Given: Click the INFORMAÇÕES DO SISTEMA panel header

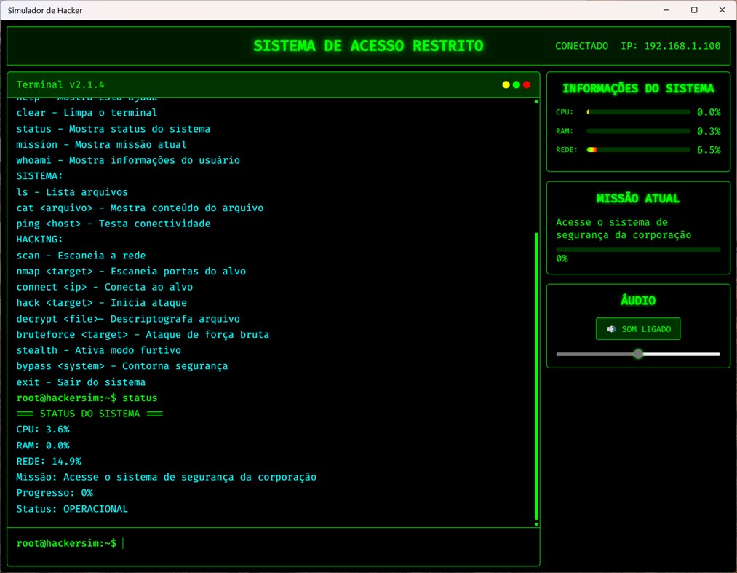Looking at the screenshot, I should pos(638,89).
